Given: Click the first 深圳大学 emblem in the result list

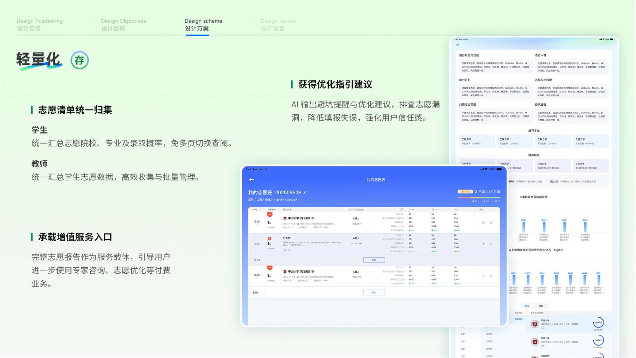Looking at the screenshot, I should (x=535, y=324).
